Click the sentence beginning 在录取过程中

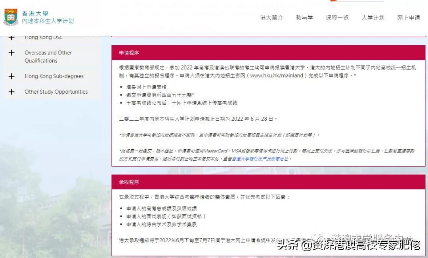coord(204,197)
